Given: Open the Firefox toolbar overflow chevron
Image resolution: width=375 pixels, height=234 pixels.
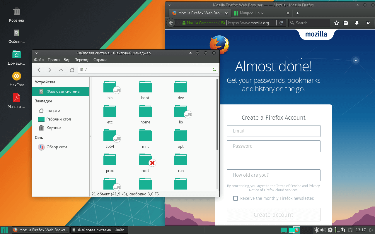Looking at the screenshot, I should point(368,23).
